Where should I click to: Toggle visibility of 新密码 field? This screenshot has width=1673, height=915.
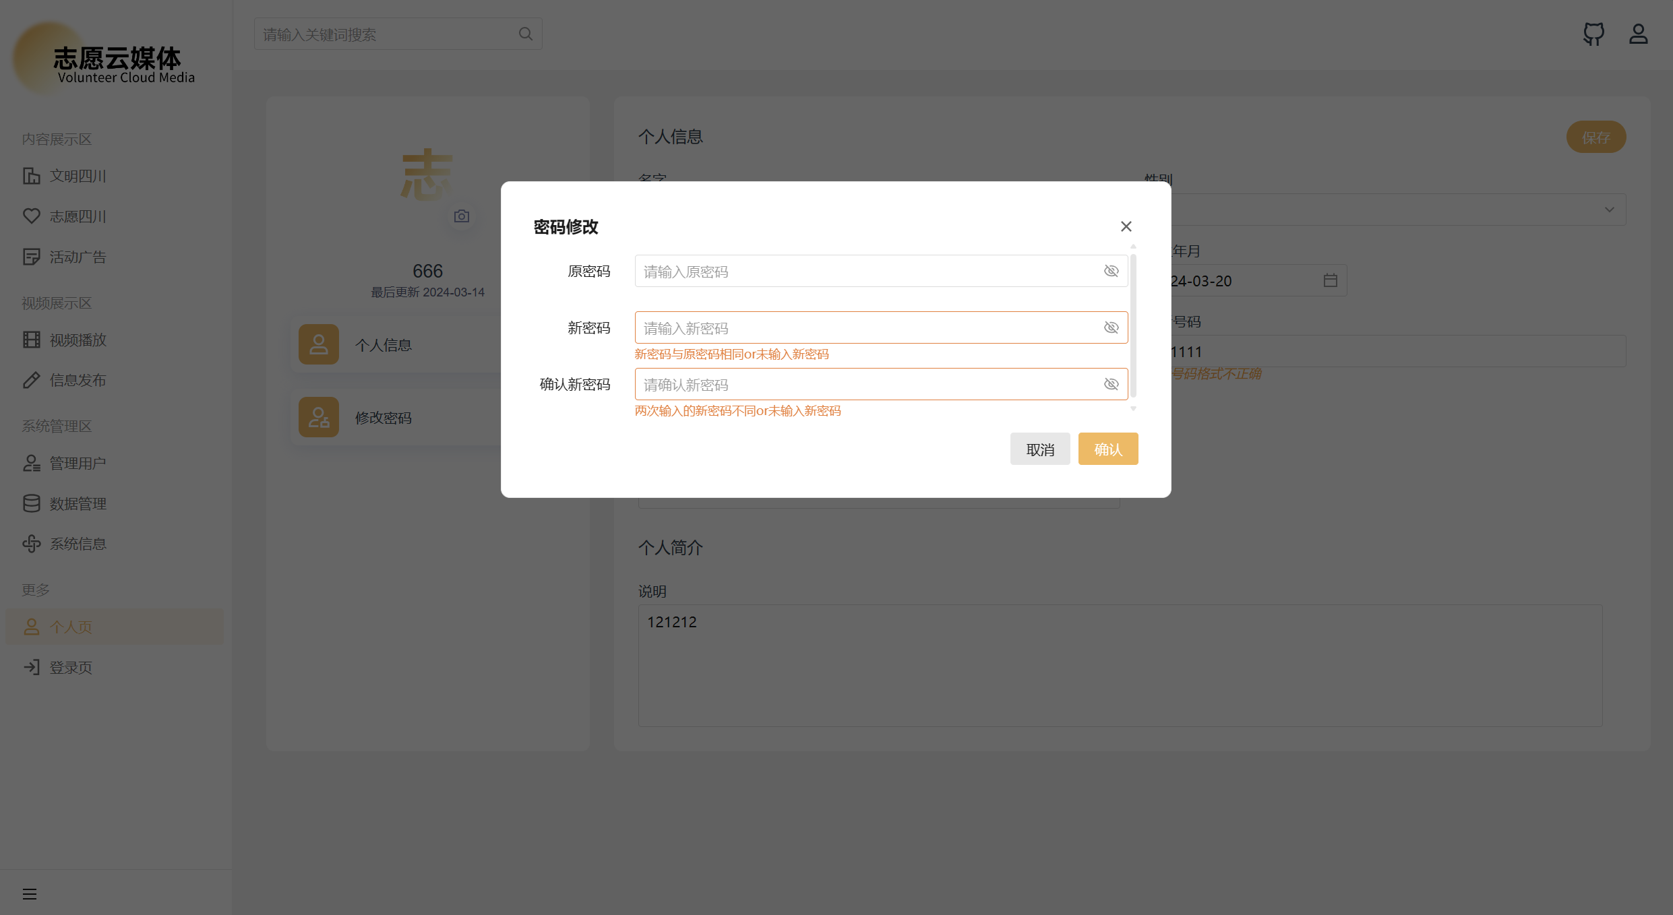pyautogui.click(x=1111, y=327)
